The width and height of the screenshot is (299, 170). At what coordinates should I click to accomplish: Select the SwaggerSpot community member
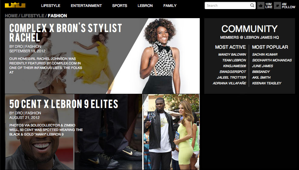(233, 72)
